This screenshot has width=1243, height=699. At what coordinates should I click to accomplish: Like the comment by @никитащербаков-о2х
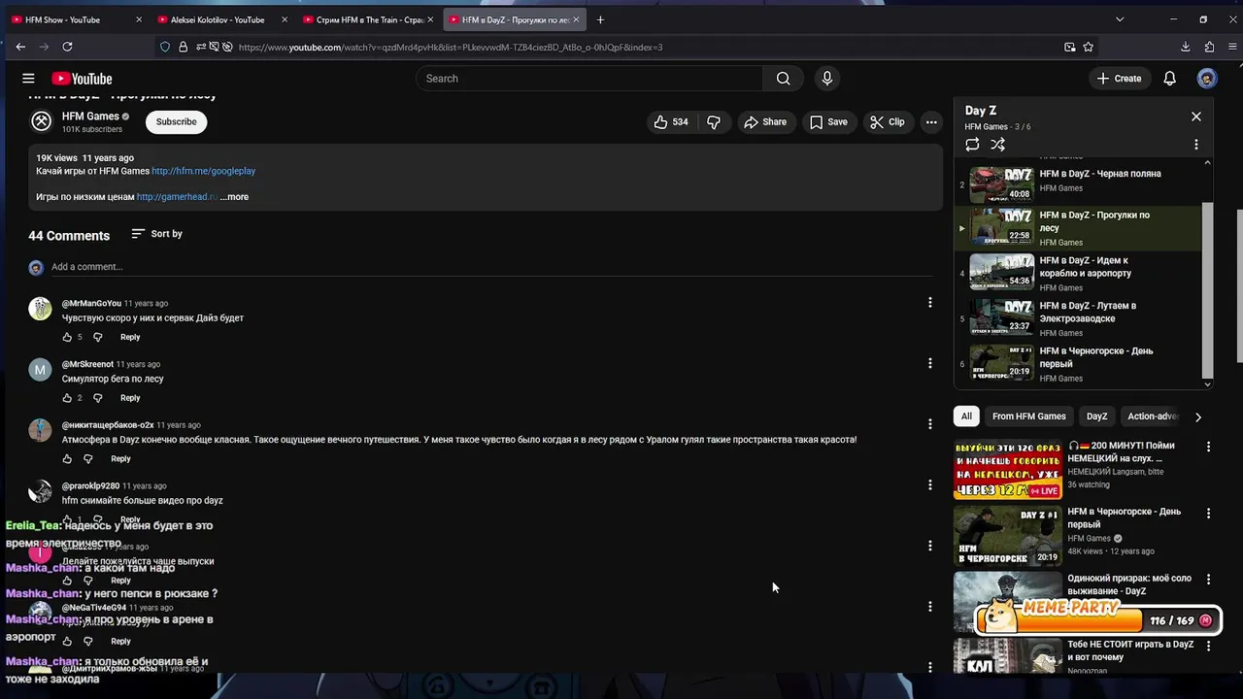tap(67, 458)
